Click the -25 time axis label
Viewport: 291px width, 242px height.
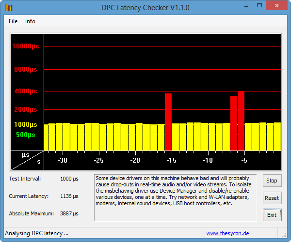pyautogui.click(x=98, y=160)
